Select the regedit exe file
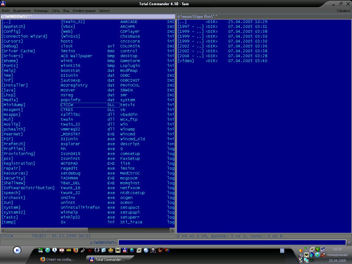The width and height of the screenshot is (352, 264). [88, 168]
